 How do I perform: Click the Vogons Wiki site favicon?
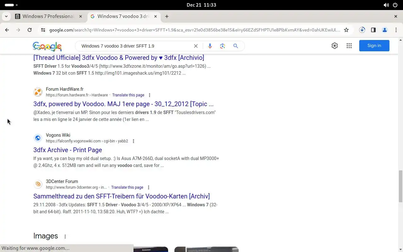pyautogui.click(x=38, y=138)
